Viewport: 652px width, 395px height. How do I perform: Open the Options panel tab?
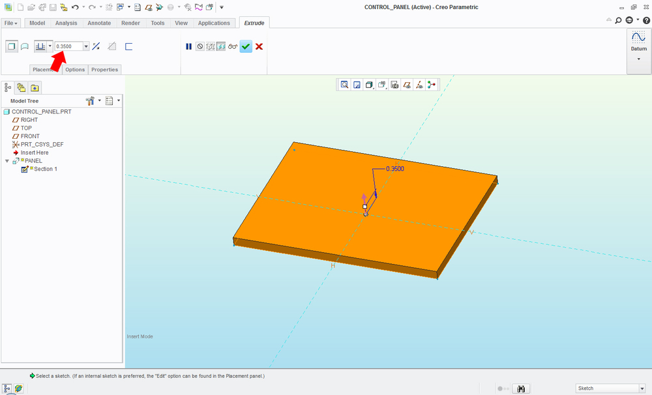click(75, 70)
